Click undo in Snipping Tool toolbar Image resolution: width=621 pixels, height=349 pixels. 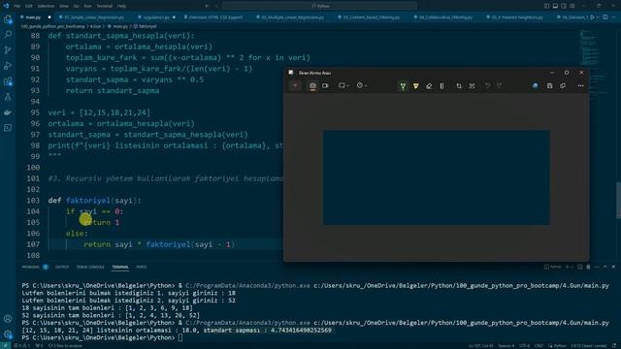[x=487, y=86]
